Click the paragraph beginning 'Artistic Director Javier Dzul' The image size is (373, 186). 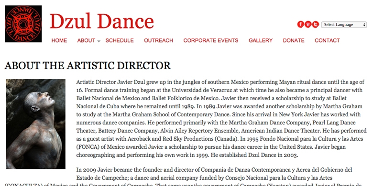pos(221,119)
